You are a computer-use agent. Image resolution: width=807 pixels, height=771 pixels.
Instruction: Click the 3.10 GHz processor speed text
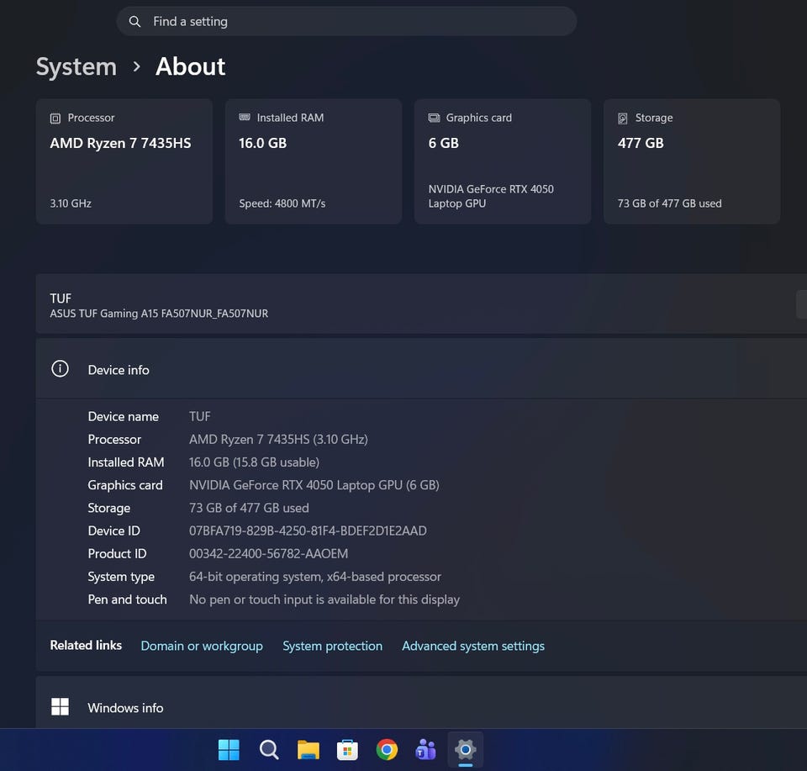coord(71,203)
